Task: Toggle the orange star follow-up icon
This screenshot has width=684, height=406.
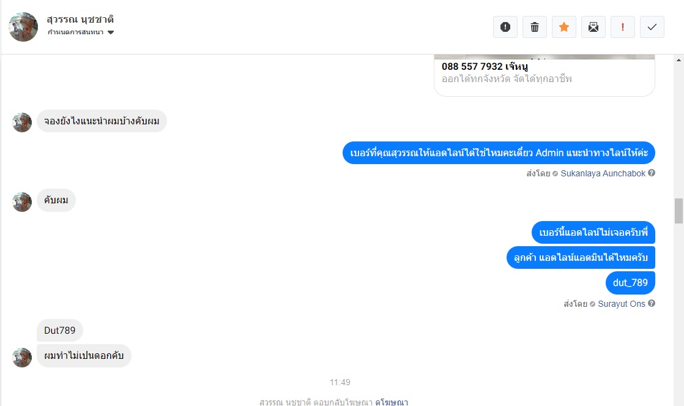Action: [564, 27]
